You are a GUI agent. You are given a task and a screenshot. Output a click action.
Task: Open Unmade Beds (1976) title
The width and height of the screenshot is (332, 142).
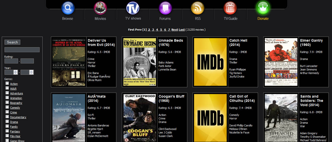pyautogui.click(x=171, y=43)
